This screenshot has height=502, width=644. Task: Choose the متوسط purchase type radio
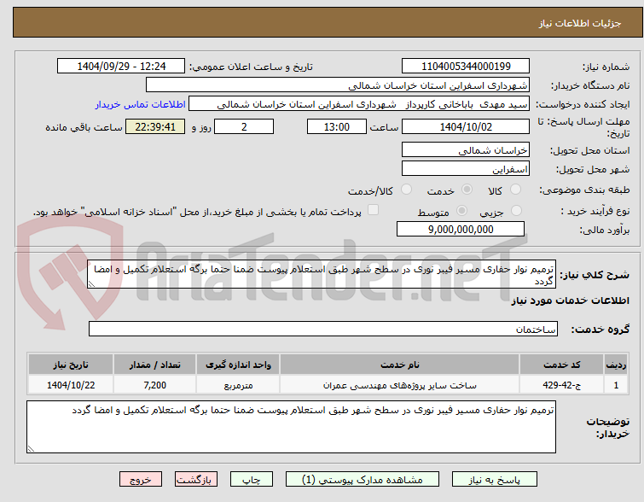pyautogui.click(x=461, y=211)
